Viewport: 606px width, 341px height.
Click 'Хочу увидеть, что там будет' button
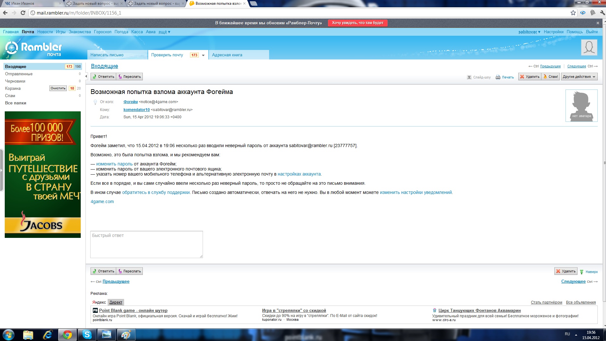357,23
